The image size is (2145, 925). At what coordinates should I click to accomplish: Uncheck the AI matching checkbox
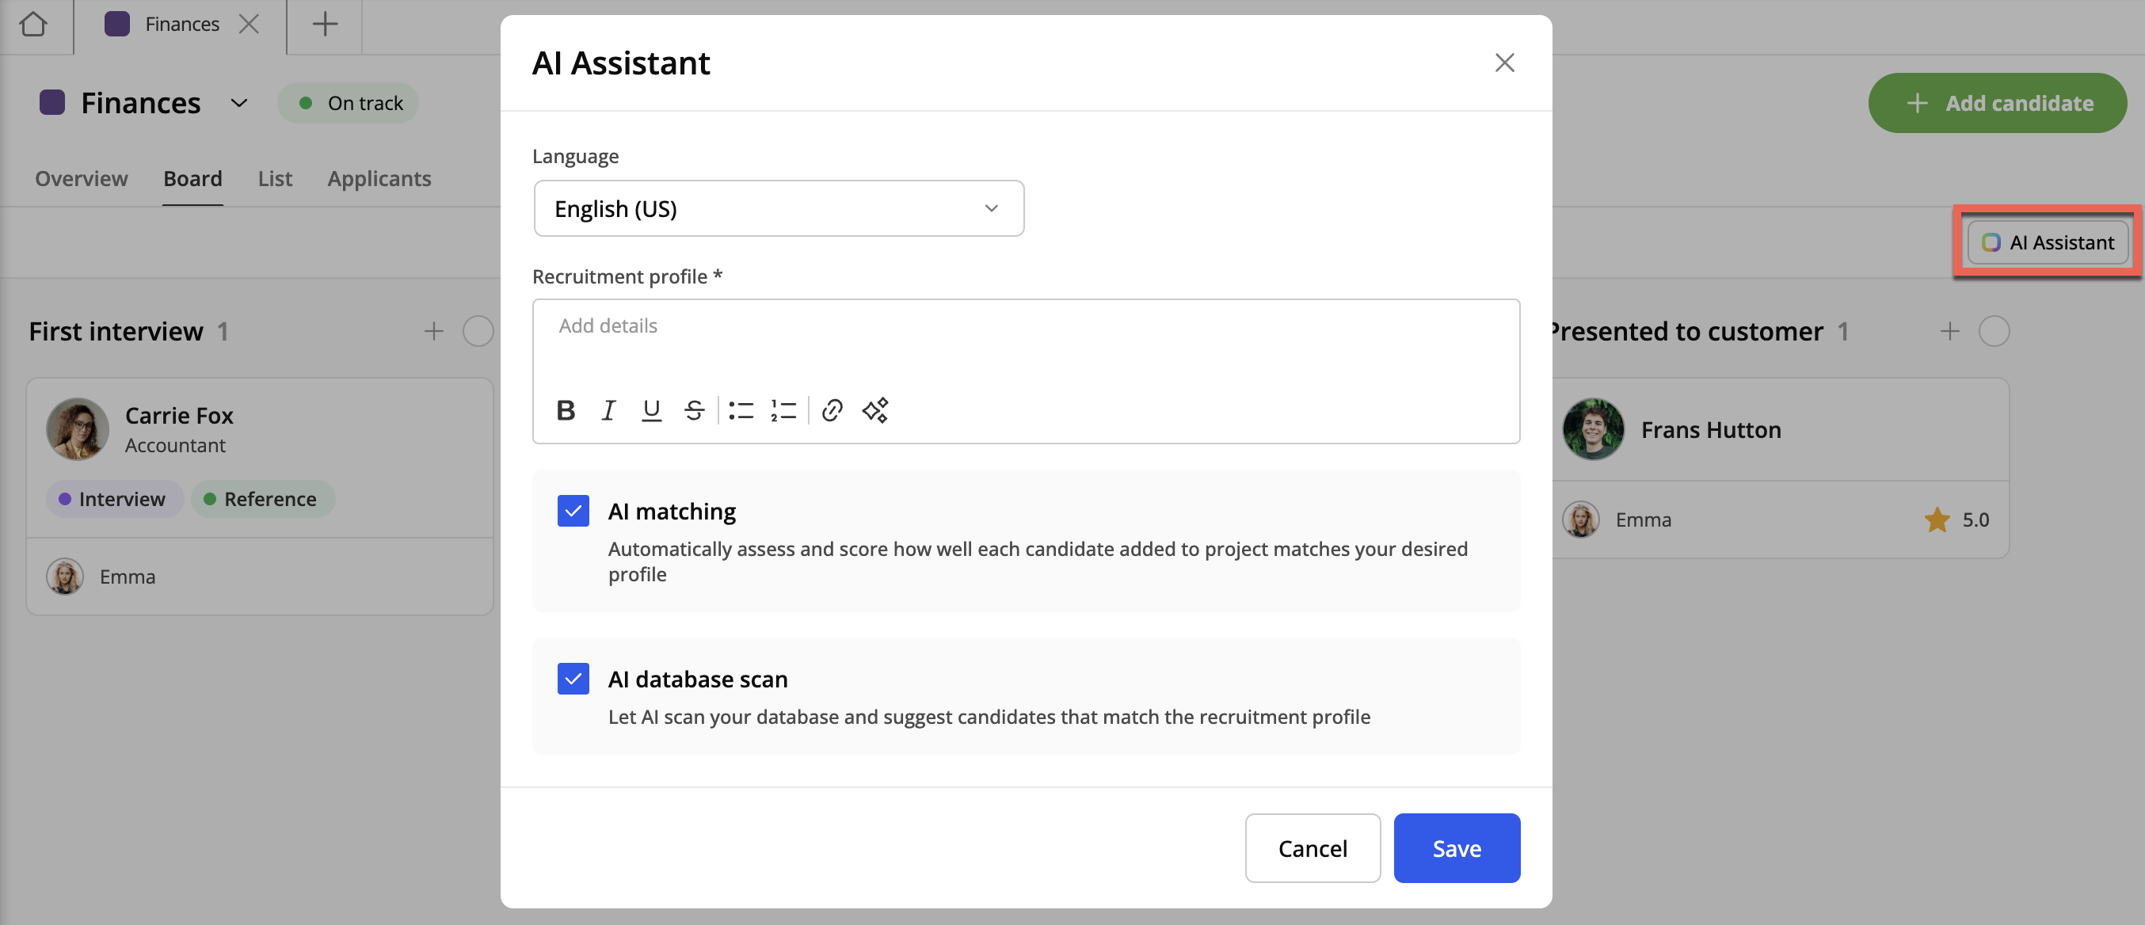(x=573, y=512)
